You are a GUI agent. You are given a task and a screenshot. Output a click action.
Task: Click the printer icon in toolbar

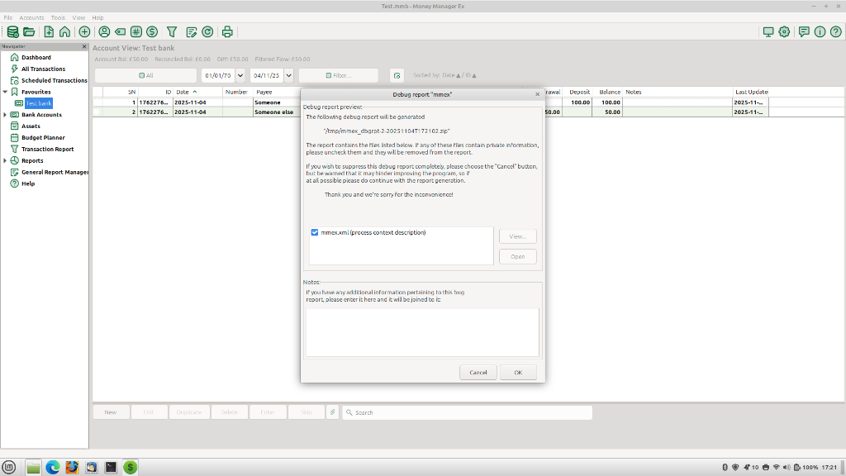[x=227, y=32]
